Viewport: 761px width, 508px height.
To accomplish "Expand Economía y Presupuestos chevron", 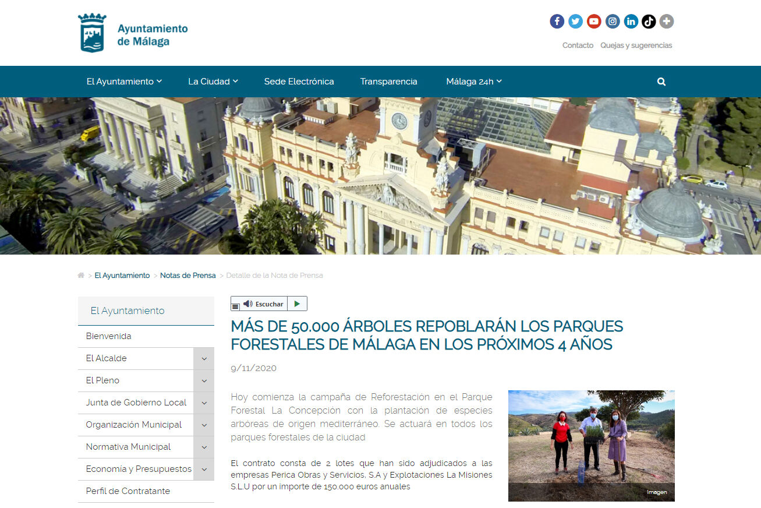I will 204,470.
